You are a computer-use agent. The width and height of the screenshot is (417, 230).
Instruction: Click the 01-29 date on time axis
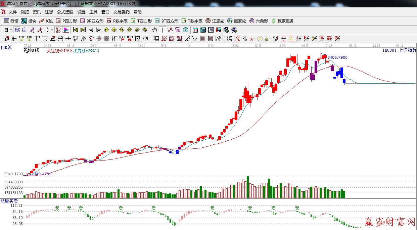pos(329,45)
